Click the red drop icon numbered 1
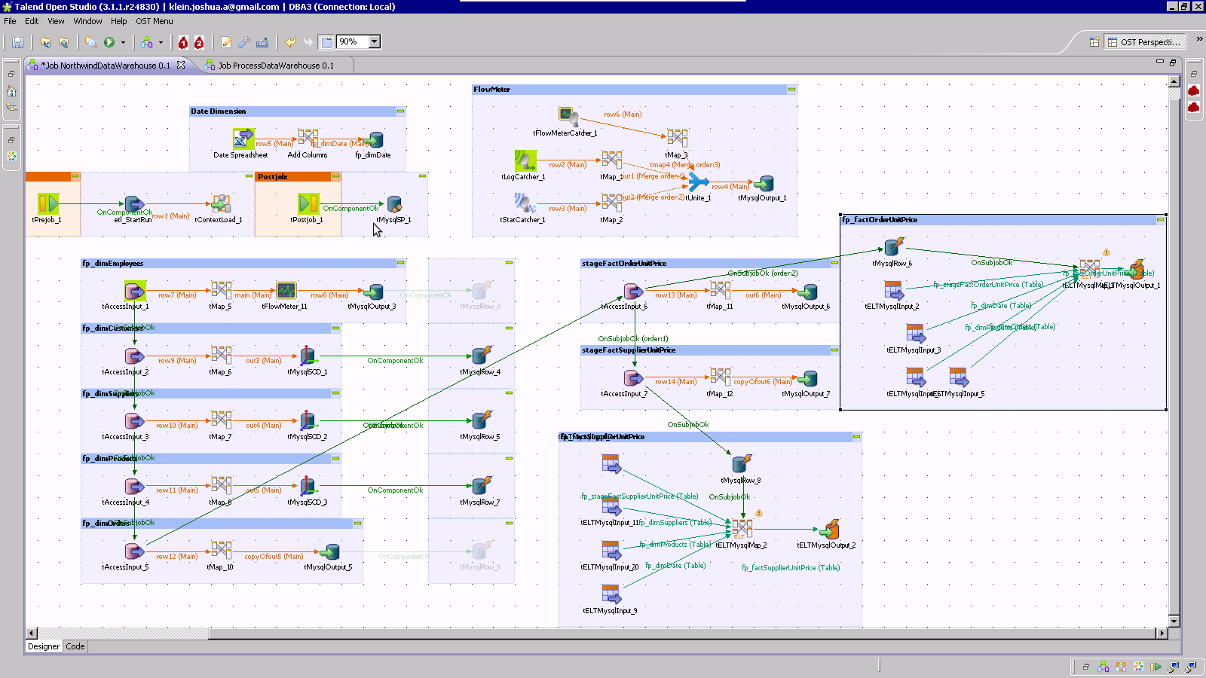The width and height of the screenshot is (1206, 678). tap(183, 42)
